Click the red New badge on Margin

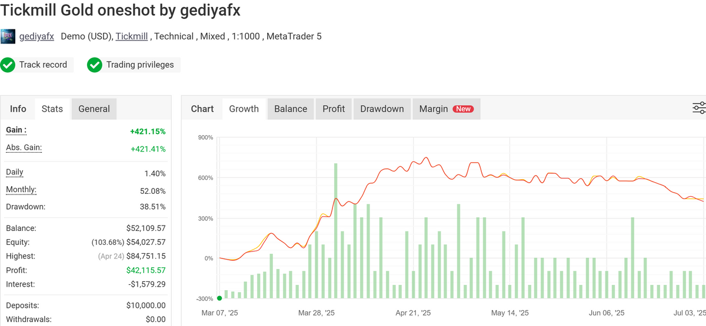click(463, 109)
